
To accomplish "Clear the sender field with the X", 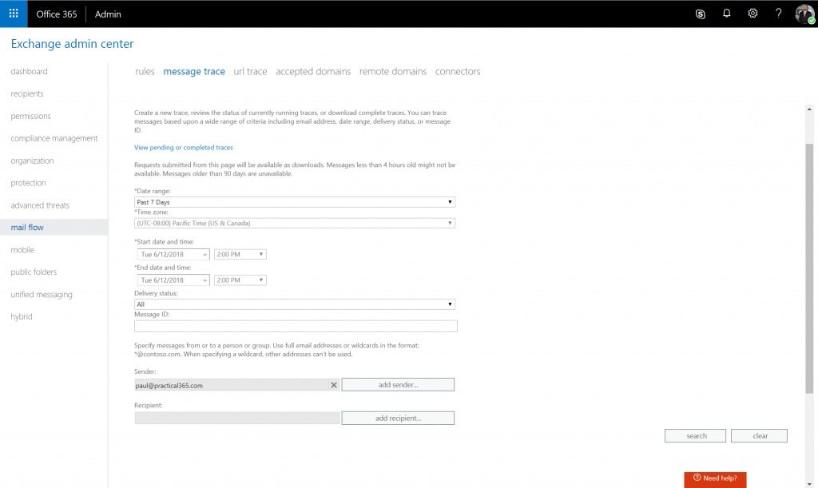I will (x=334, y=384).
